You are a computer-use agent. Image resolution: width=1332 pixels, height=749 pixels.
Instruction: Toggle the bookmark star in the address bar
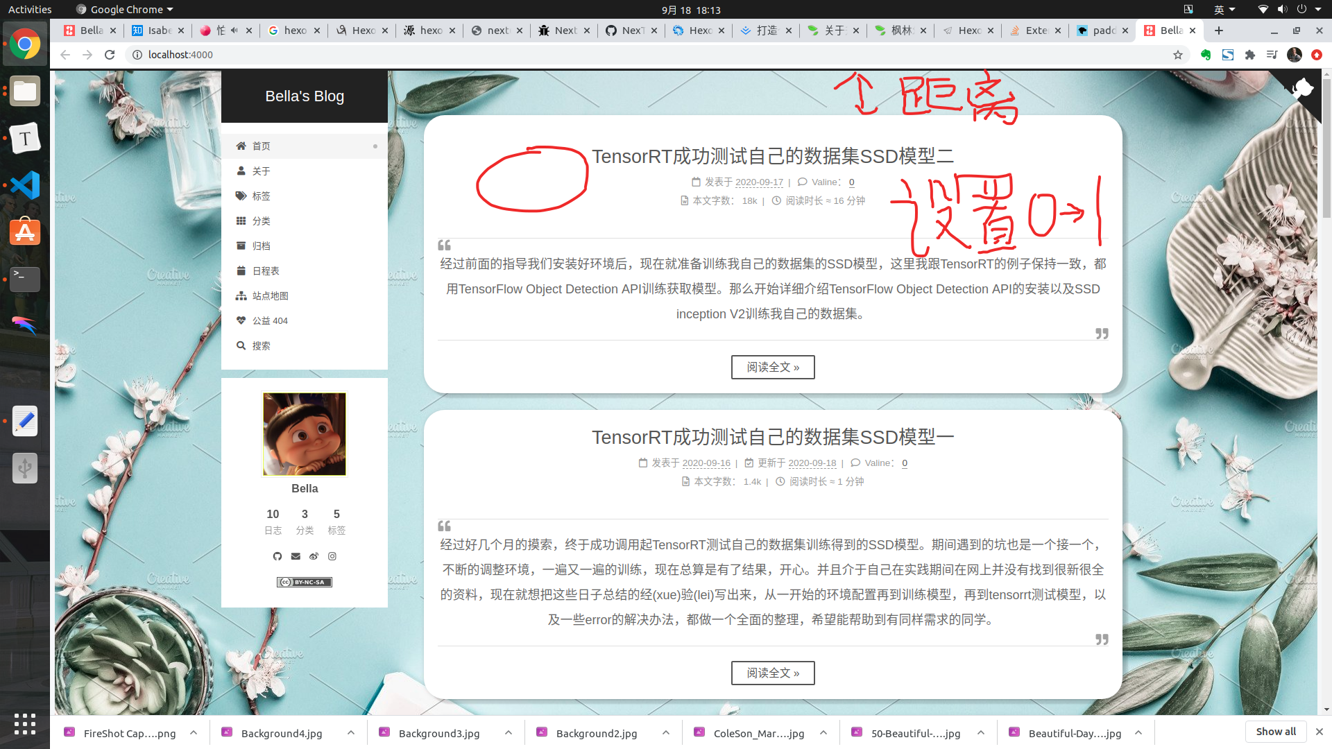point(1178,55)
